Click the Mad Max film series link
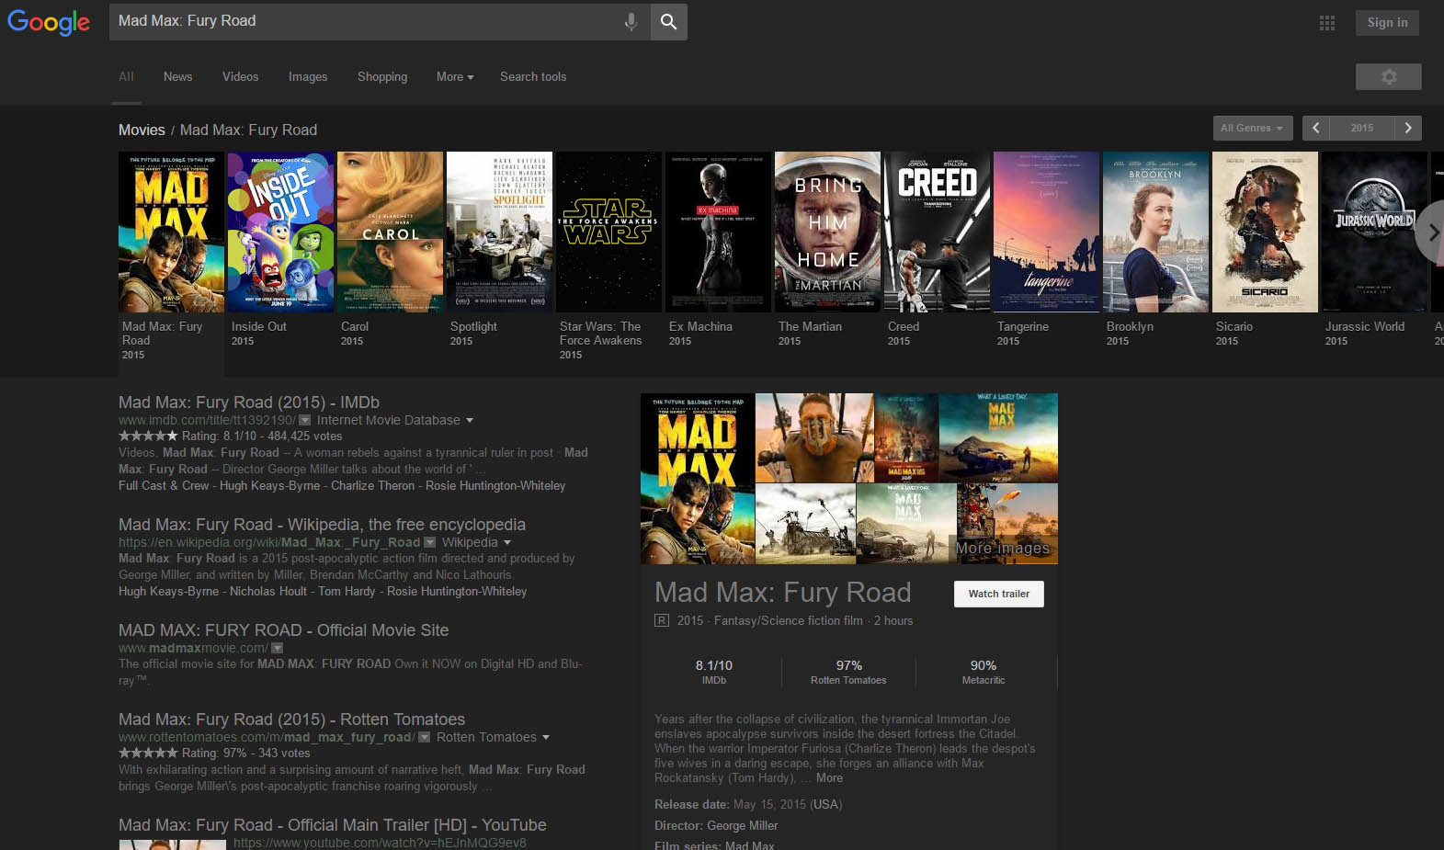 coord(749,844)
